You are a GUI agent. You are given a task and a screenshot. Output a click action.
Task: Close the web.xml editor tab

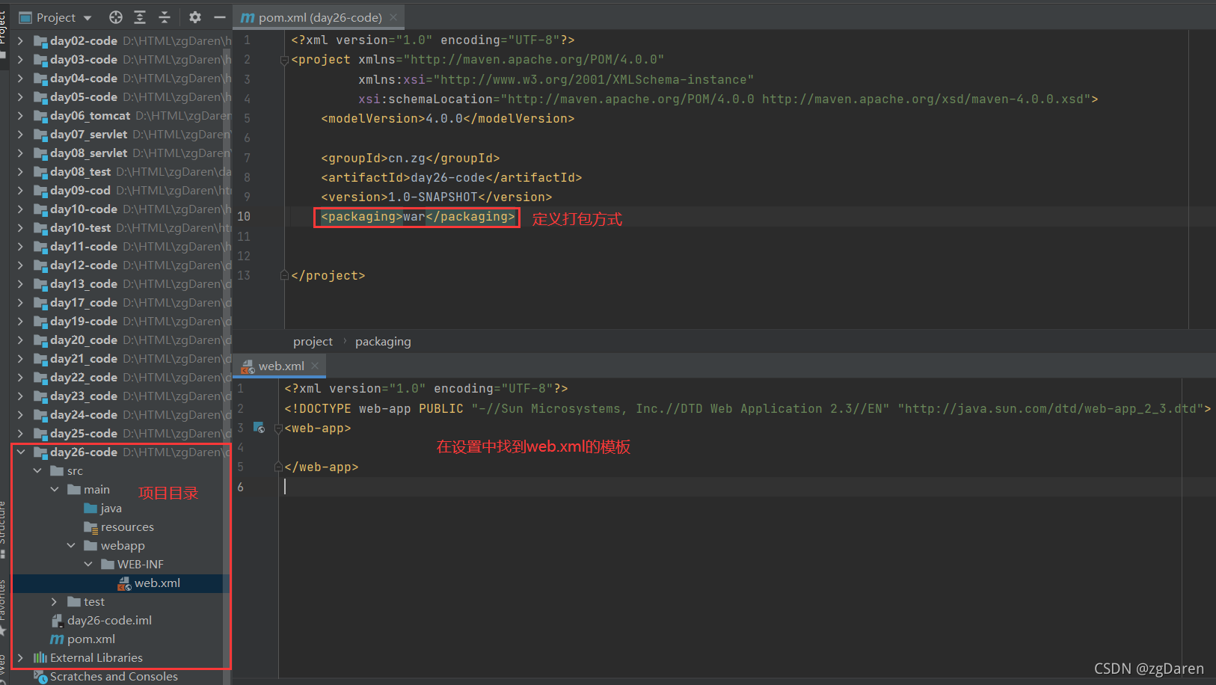pos(315,366)
